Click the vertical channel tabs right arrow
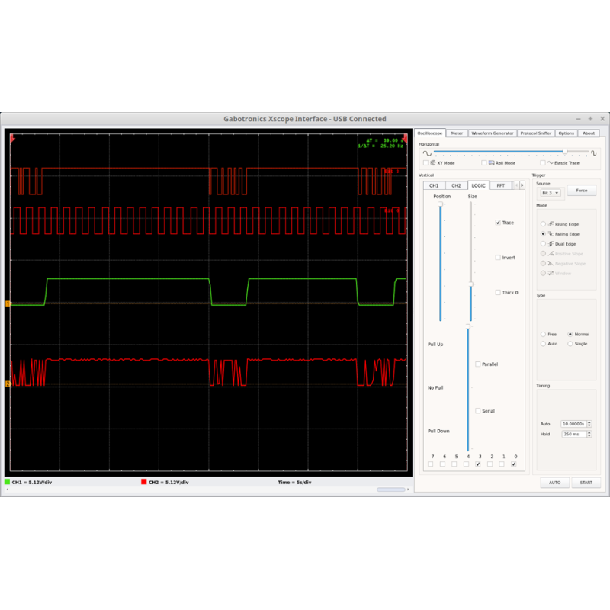This screenshot has height=610, width=610. (x=522, y=185)
